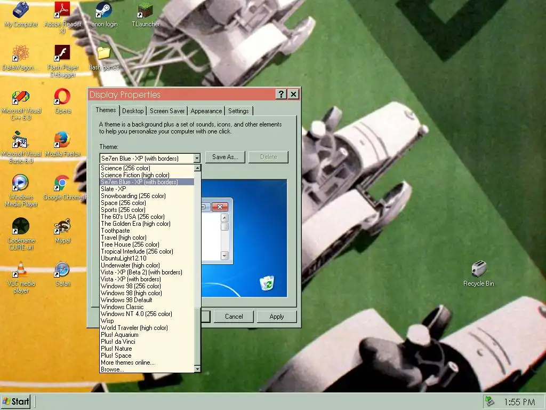Select the Mypal browser icon

point(63,231)
